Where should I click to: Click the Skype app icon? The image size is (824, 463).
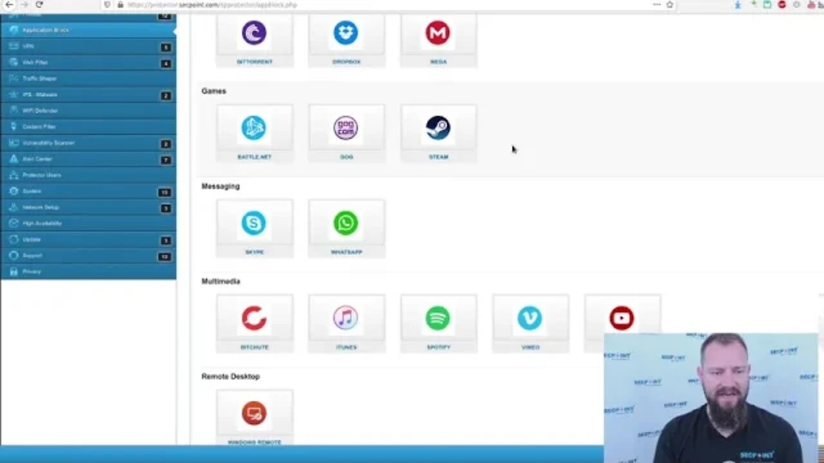[x=254, y=223]
